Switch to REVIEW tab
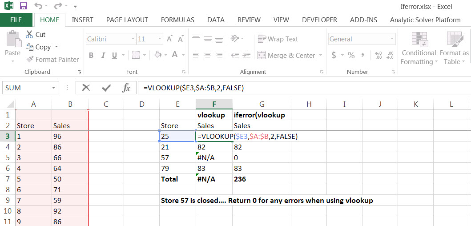The image size is (471, 226). pyautogui.click(x=249, y=20)
